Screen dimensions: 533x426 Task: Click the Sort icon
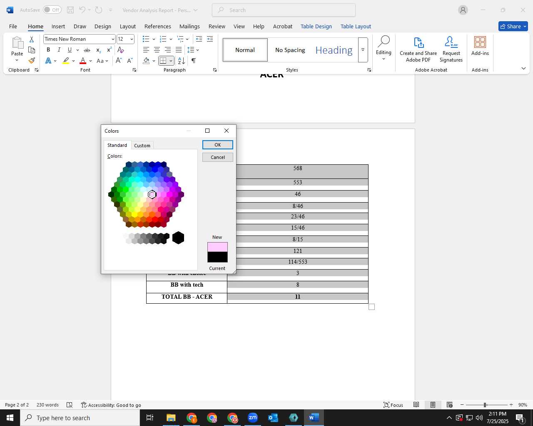pos(182,61)
